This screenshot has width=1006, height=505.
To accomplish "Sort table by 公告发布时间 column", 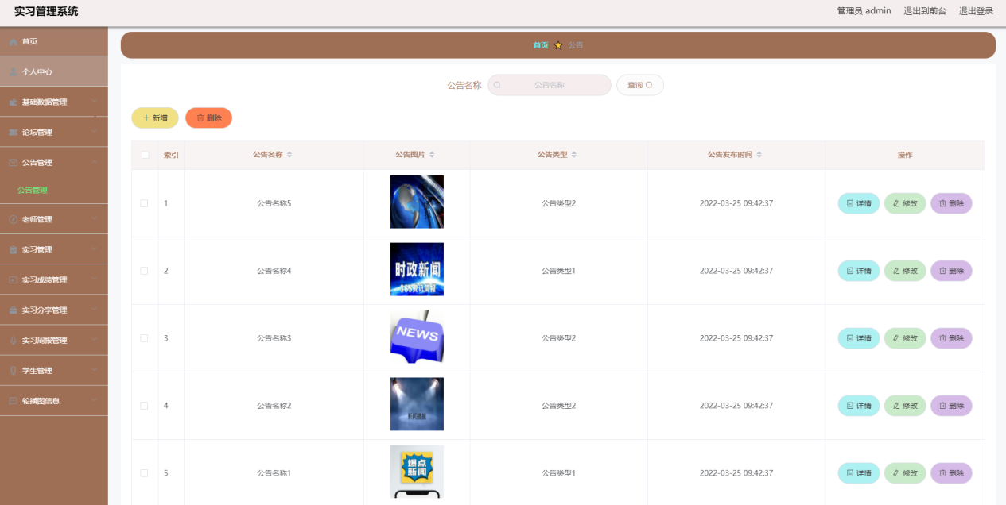I will click(736, 155).
